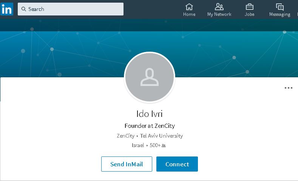Open Jobs via briefcase icon
This screenshot has height=181, width=298.
tap(249, 6)
